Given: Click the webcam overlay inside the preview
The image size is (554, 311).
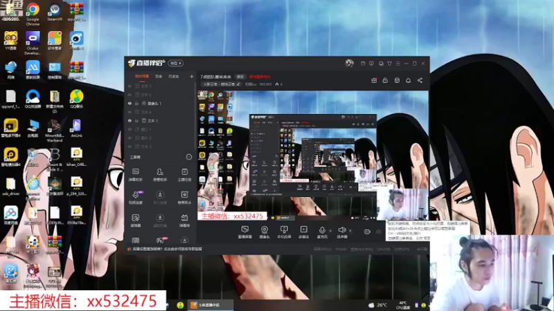Looking at the screenshot, I should tap(402, 205).
